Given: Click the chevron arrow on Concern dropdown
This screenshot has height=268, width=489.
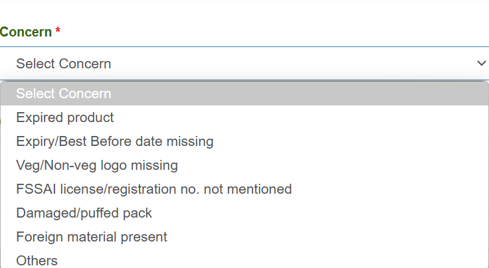Looking at the screenshot, I should (x=482, y=64).
